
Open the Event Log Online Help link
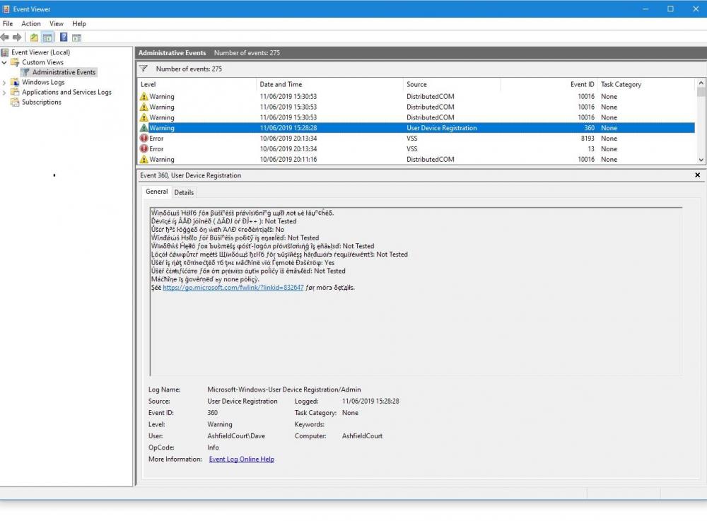241,459
